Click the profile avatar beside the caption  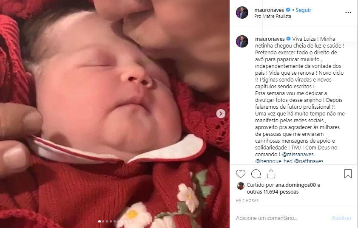(x=242, y=41)
